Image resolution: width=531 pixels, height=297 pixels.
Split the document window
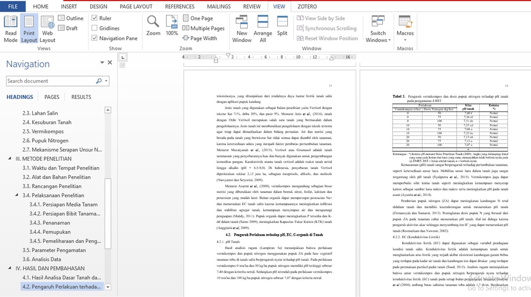282,26
